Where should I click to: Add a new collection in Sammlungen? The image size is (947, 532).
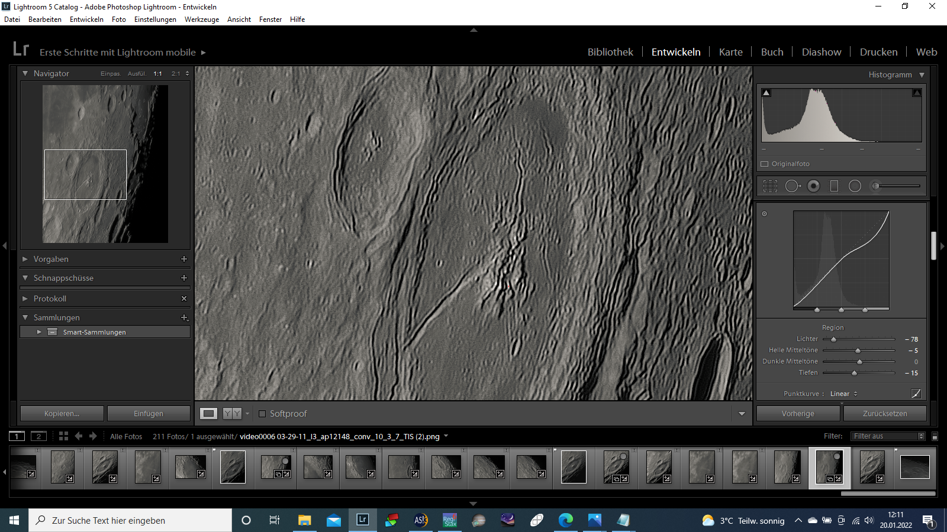click(184, 317)
